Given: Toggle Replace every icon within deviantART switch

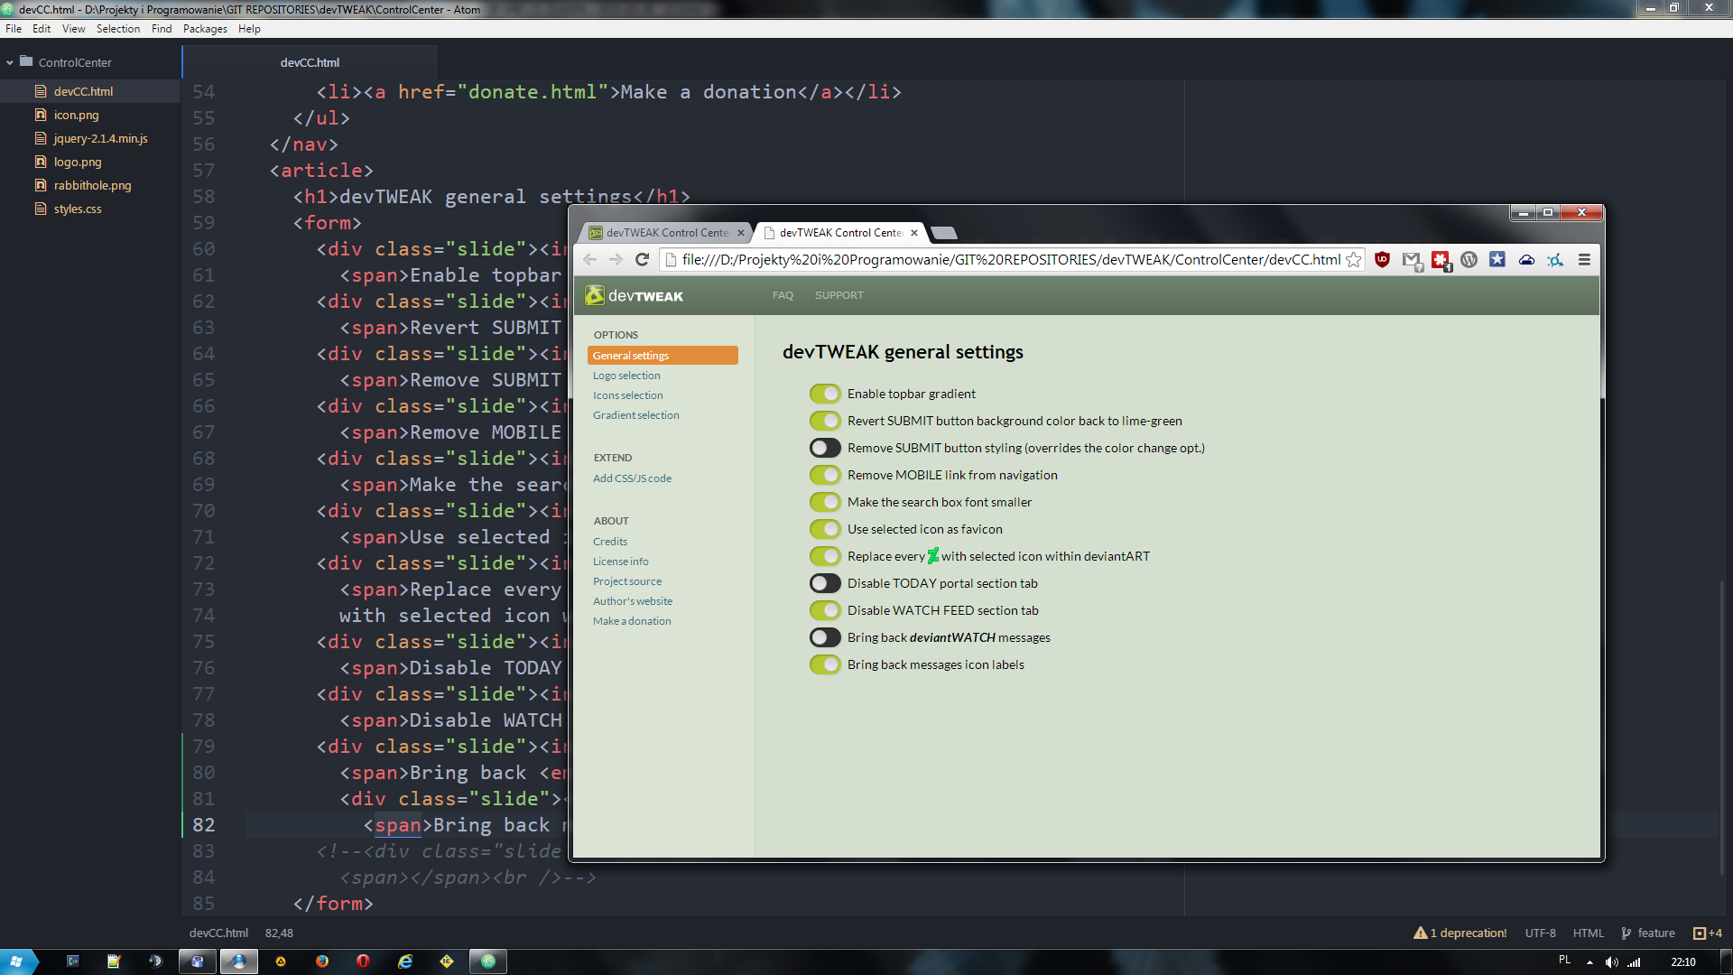Looking at the screenshot, I should click(825, 556).
